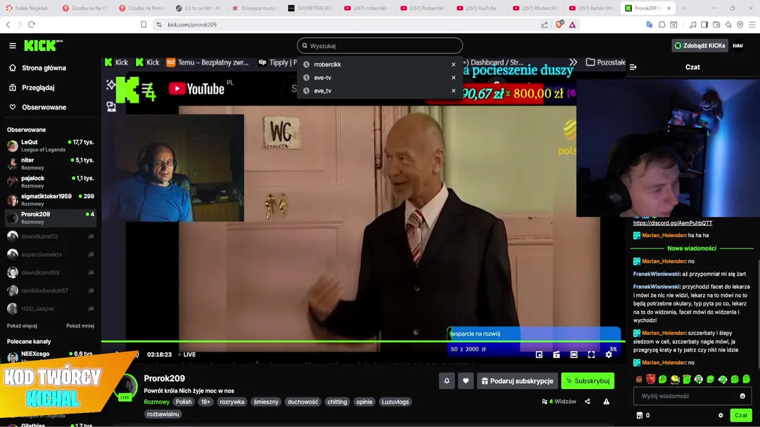
Task: Open Brave wallet icon
Action: point(716,24)
